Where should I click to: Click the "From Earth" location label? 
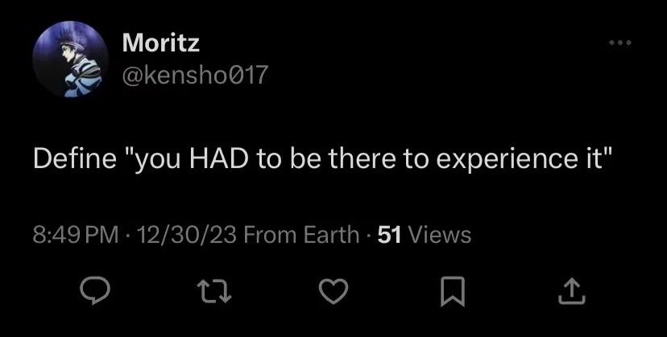click(x=300, y=235)
